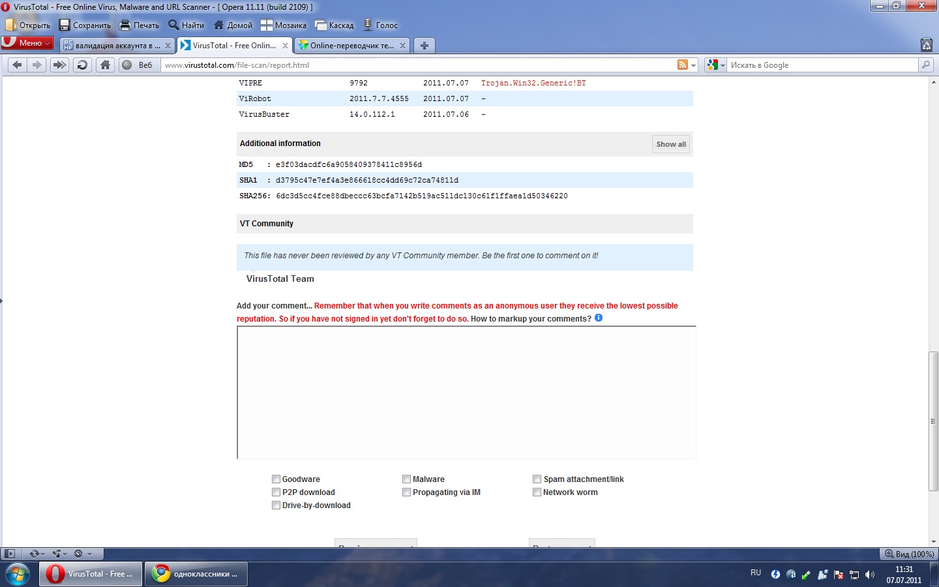Click the MD5 hash value

[349, 164]
